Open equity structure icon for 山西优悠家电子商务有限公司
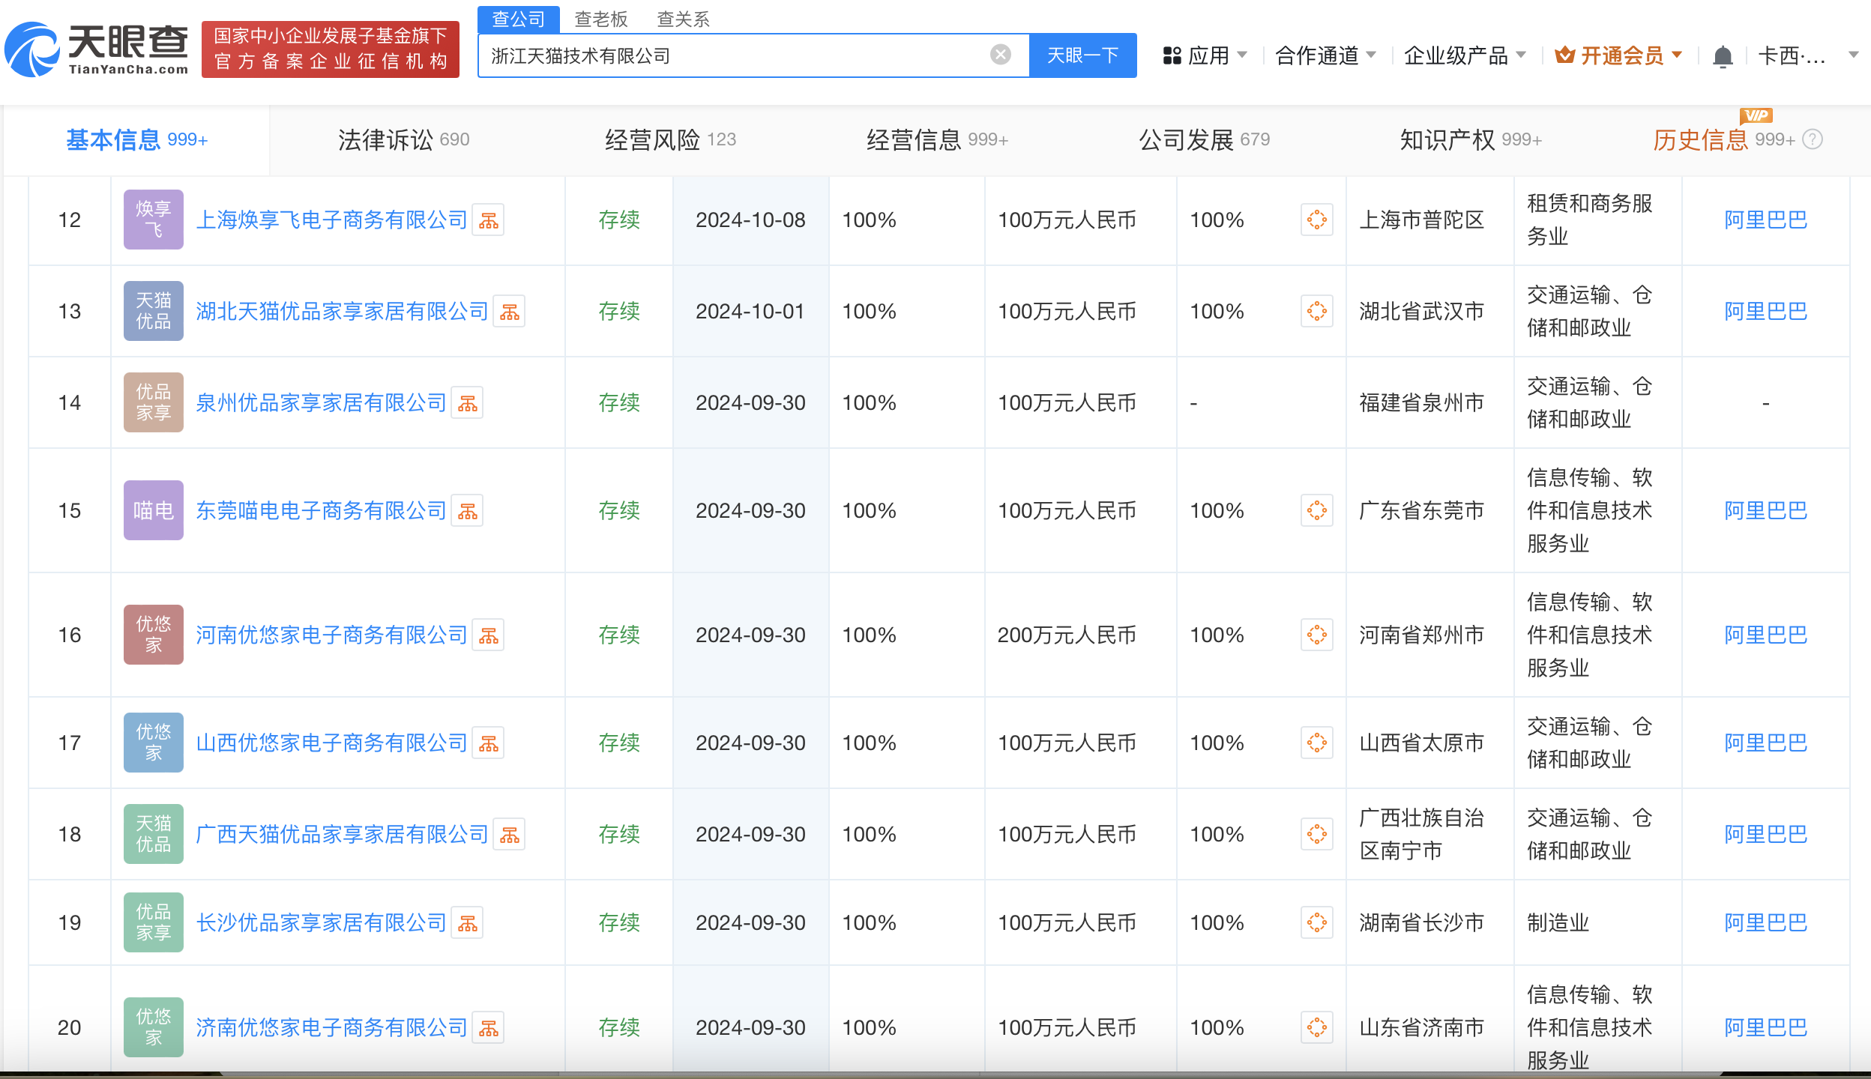The height and width of the screenshot is (1079, 1871). click(x=489, y=743)
